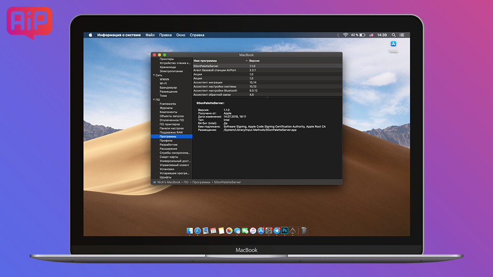This screenshot has width=493, height=277.
Task: Open the Notes app in the Dock
Action: point(221,231)
